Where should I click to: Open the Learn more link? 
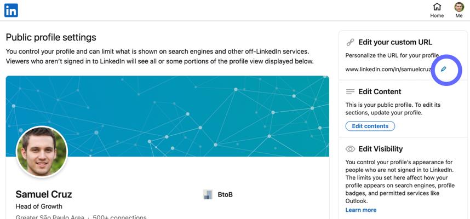click(360, 210)
